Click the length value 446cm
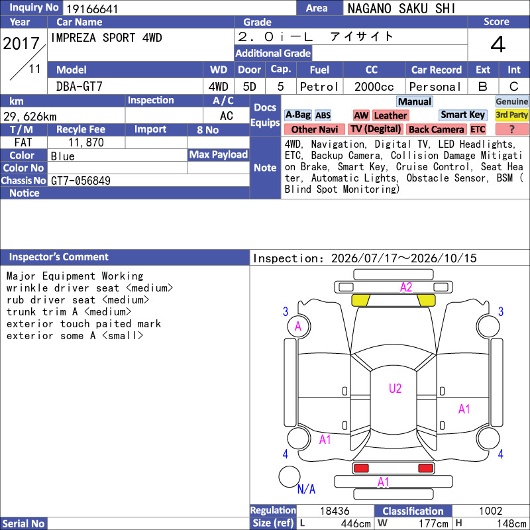The height and width of the screenshot is (530, 530). [x=356, y=523]
